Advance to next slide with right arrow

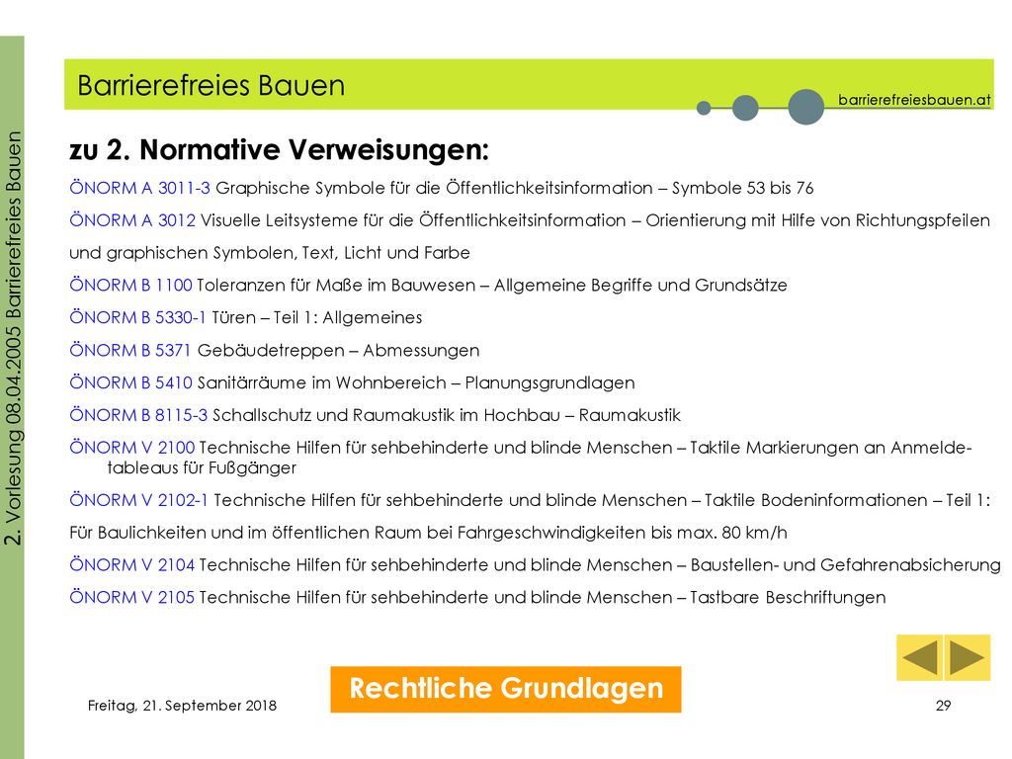[x=968, y=657]
